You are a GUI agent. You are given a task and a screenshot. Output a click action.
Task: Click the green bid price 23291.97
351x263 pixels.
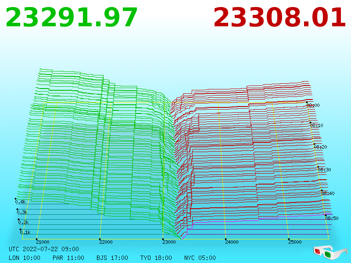click(72, 18)
